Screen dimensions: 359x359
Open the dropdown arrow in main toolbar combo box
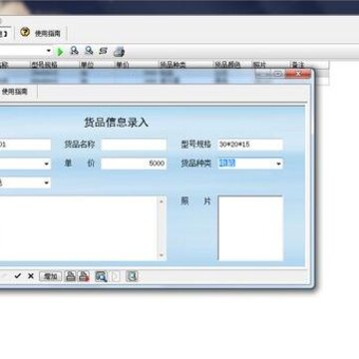coord(49,51)
